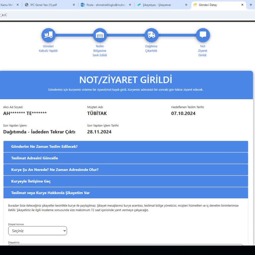The width and height of the screenshot is (255, 255).
Task: Click the Outlook icon on Posta tab
Action: pos(83,5)
